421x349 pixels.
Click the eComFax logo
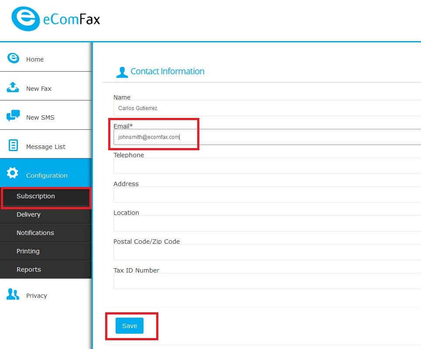point(55,19)
